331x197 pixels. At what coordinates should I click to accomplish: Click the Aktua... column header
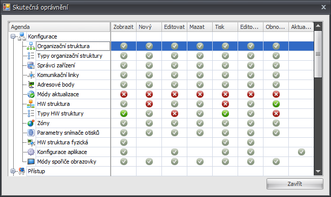tap(301, 27)
